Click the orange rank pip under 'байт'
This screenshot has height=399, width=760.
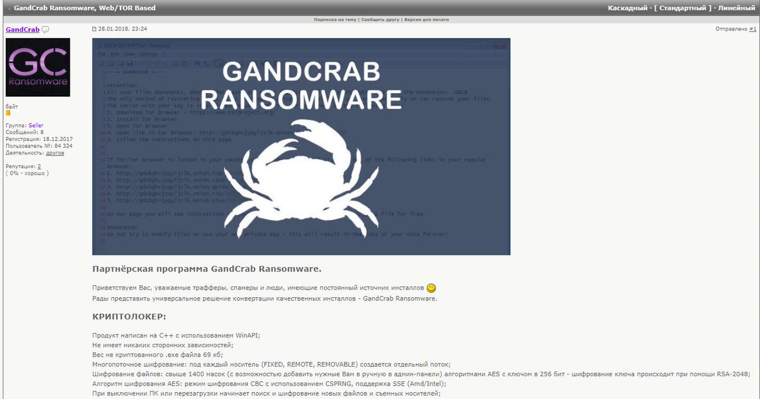[x=8, y=113]
